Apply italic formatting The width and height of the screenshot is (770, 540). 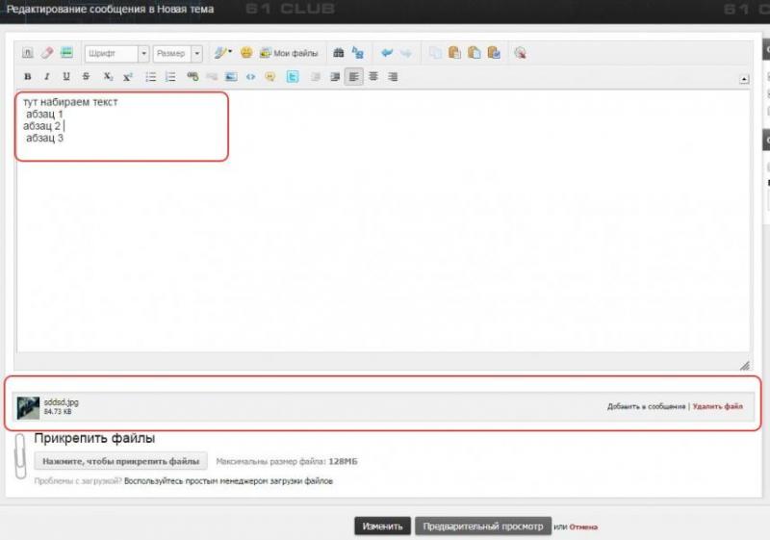46,77
